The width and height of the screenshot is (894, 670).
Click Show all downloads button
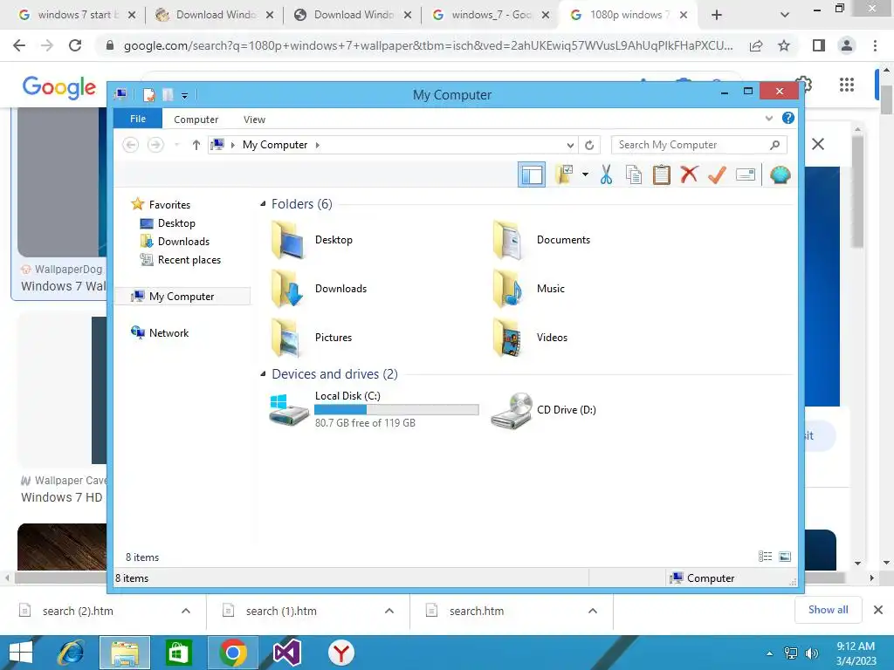click(828, 610)
